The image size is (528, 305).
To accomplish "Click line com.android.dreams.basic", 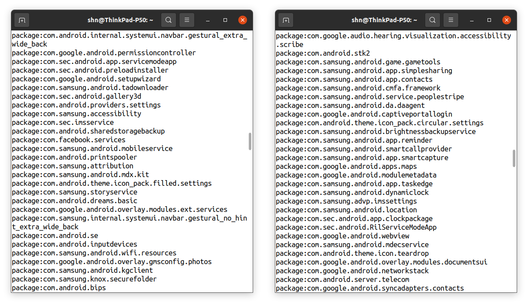I will (74, 201).
